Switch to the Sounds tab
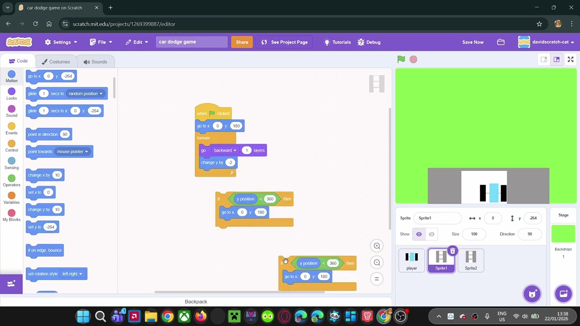Screen dimensions: 580x326 tap(95, 62)
